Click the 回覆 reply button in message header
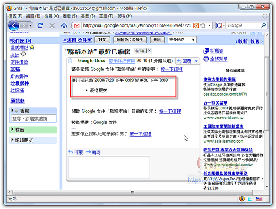This screenshot has height=209, width=276. click(184, 61)
